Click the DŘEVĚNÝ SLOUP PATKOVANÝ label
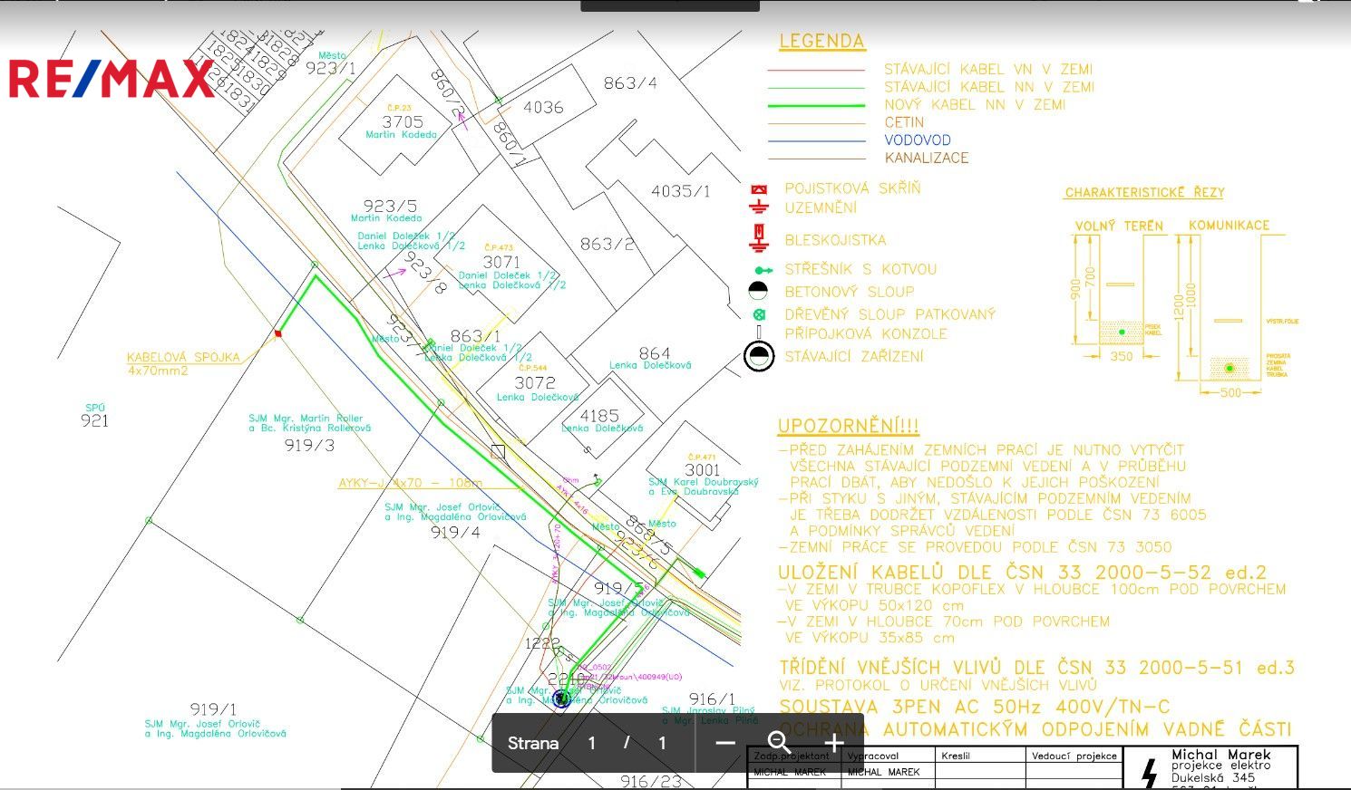The image size is (1351, 790). 889,314
